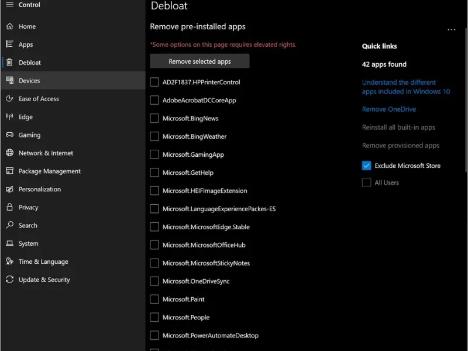Click the Privacy lock icon
This screenshot has height=351, width=468.
click(9, 207)
